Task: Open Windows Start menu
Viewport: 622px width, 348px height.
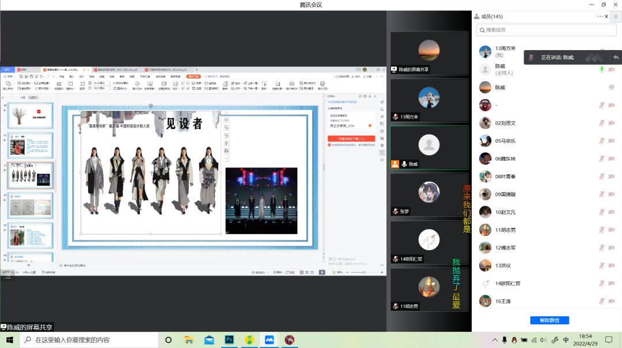Action: [x=10, y=340]
